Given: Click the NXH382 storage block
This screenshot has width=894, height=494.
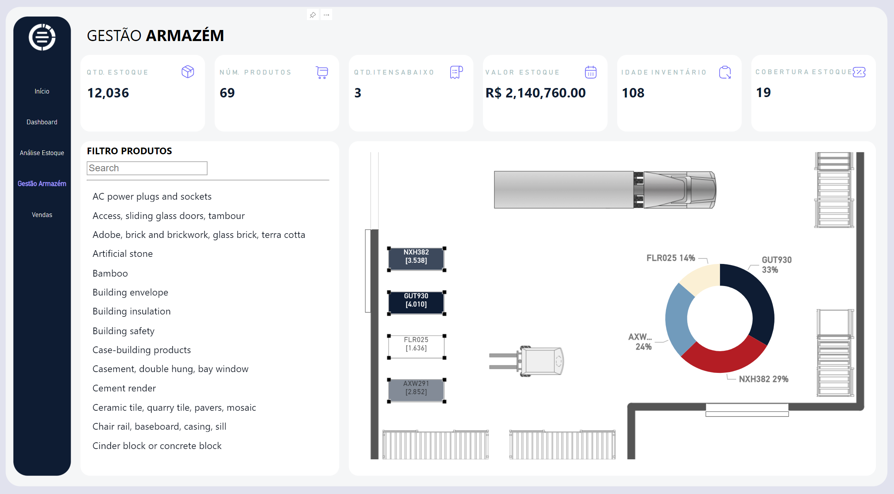Looking at the screenshot, I should pos(416,259).
